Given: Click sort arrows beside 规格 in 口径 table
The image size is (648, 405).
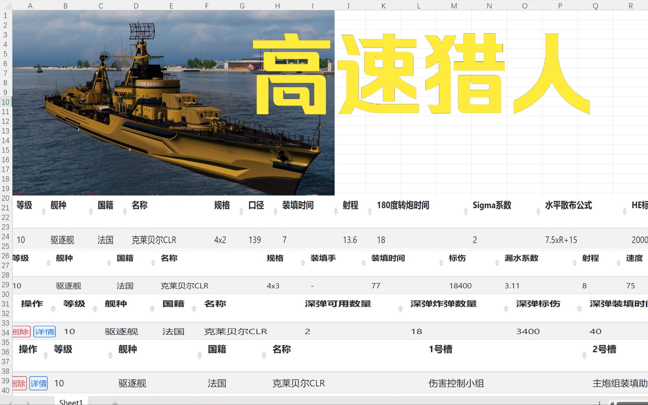Looking at the screenshot, I should pos(241,211).
